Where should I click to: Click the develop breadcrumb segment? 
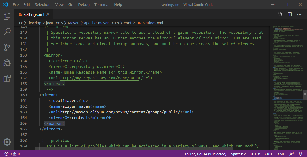point(34,23)
